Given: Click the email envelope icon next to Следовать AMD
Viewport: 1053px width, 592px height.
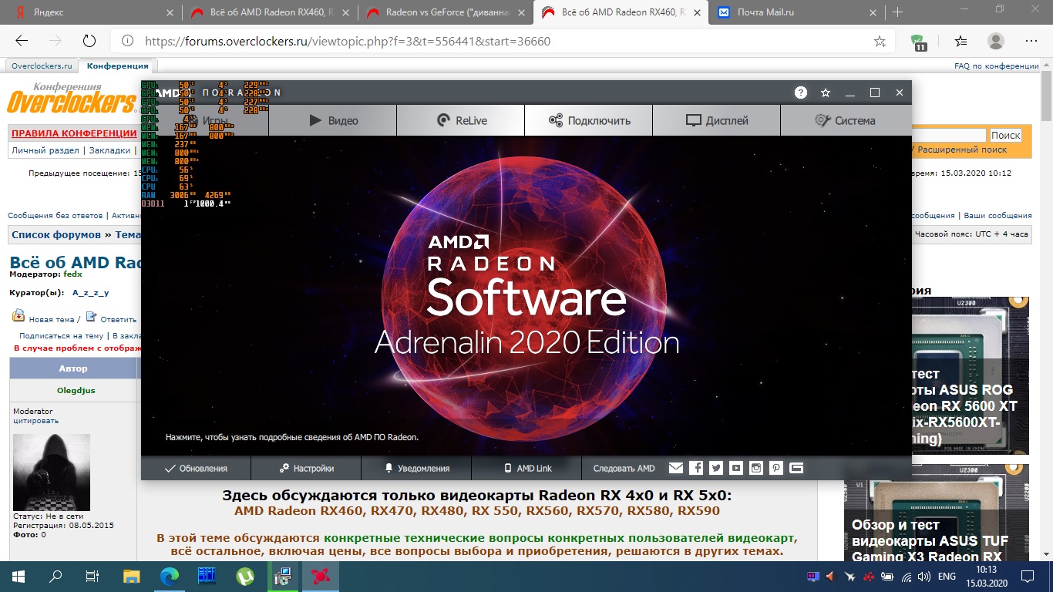Looking at the screenshot, I should click(x=676, y=468).
